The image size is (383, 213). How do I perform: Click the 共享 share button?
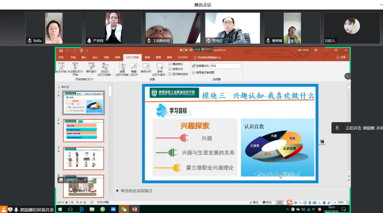pyautogui.click(x=341, y=57)
